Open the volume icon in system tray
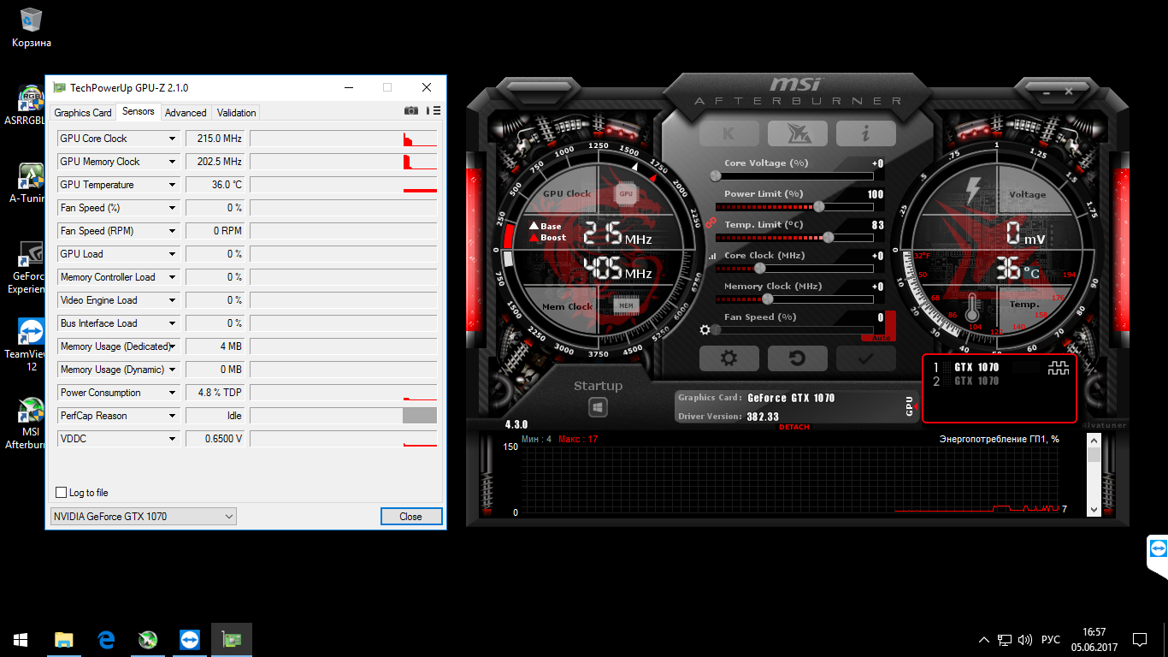Image resolution: width=1168 pixels, height=657 pixels. coord(1025,640)
